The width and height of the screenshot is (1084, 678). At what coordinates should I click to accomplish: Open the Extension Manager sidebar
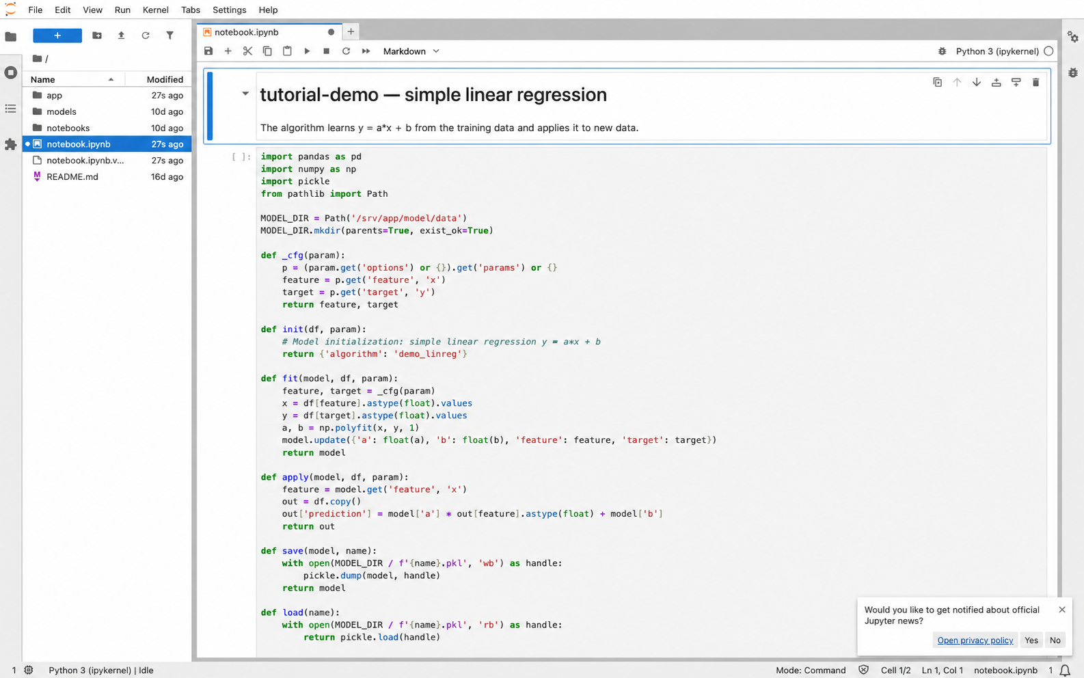(10, 144)
